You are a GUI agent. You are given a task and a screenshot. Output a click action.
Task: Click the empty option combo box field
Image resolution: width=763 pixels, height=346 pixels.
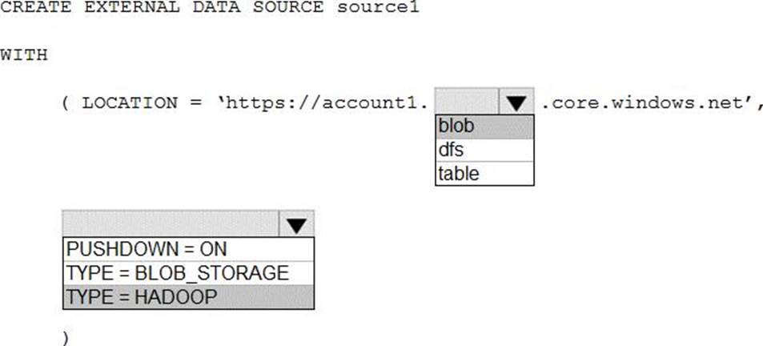pos(171,225)
